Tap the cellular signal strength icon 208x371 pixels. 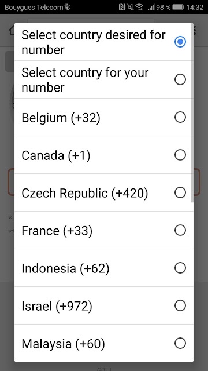tap(151, 8)
